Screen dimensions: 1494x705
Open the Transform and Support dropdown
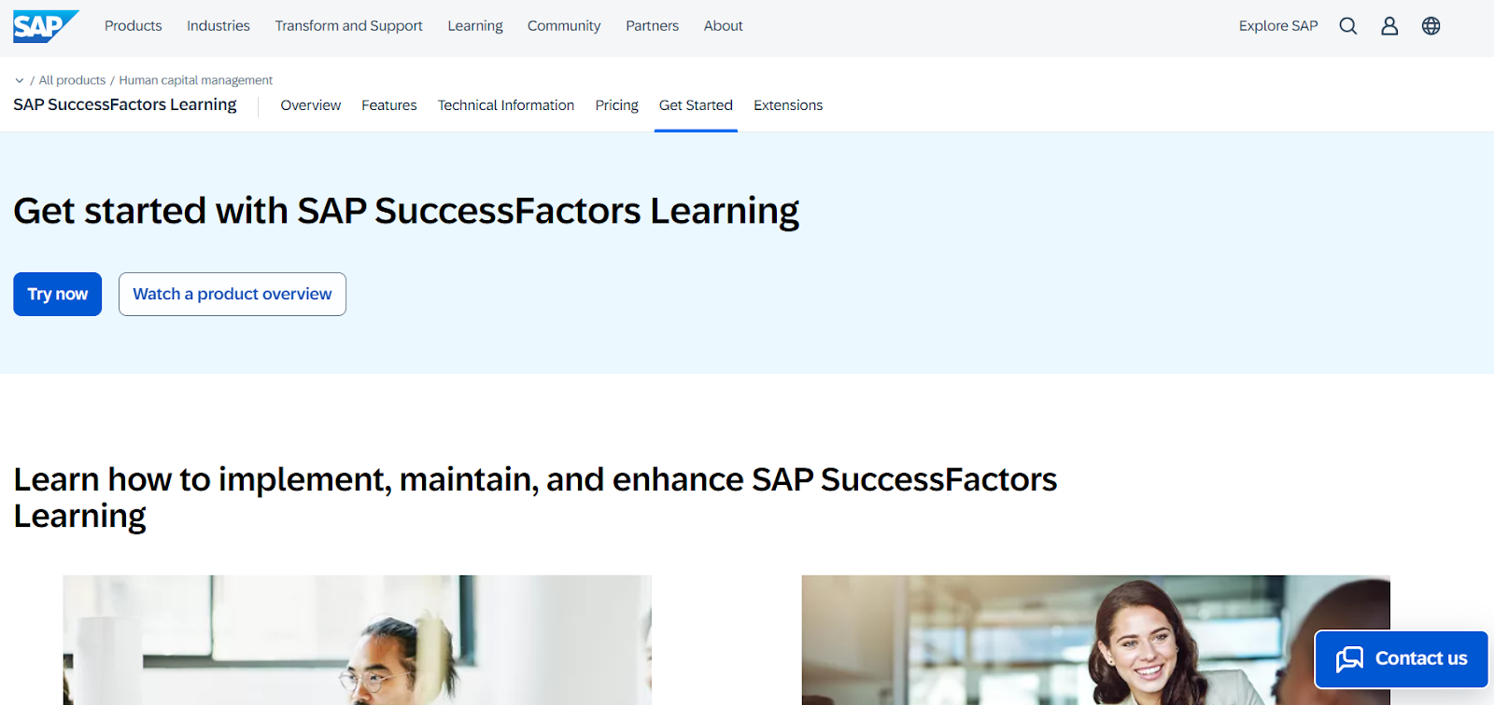(347, 25)
